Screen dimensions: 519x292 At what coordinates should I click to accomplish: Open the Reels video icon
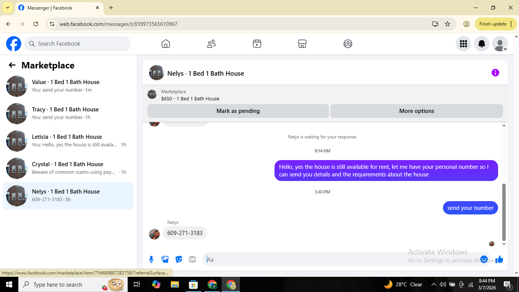coord(257,44)
